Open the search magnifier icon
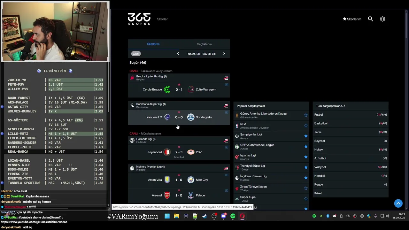Viewport: 409px width, 230px height. [x=370, y=19]
